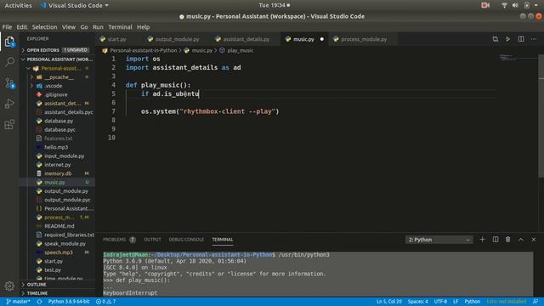This screenshot has width=544, height=306.
Task: Expand the Open Editors section
Action: (x=57, y=50)
